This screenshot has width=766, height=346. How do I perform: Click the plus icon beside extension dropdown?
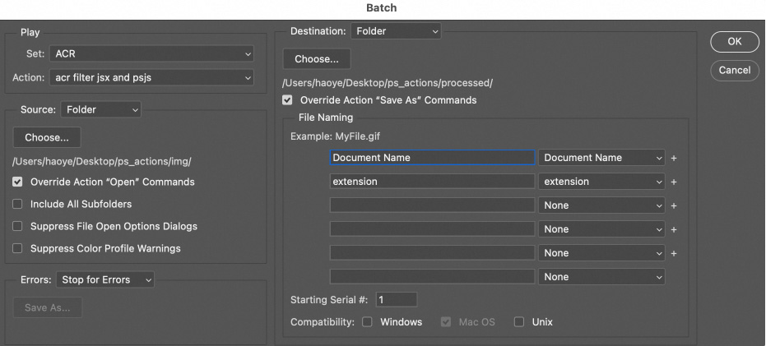point(674,182)
